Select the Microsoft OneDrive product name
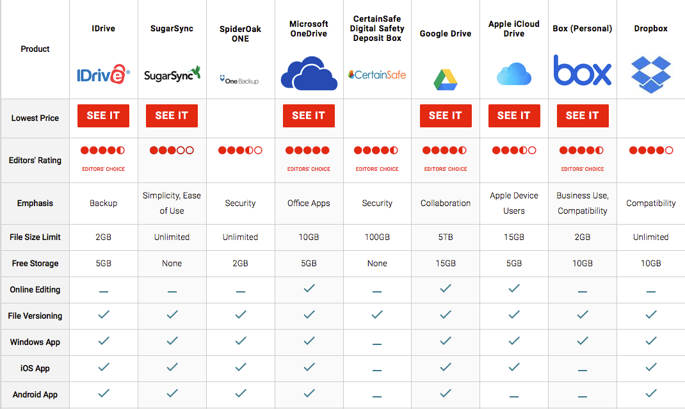The width and height of the screenshot is (685, 409). tap(309, 29)
